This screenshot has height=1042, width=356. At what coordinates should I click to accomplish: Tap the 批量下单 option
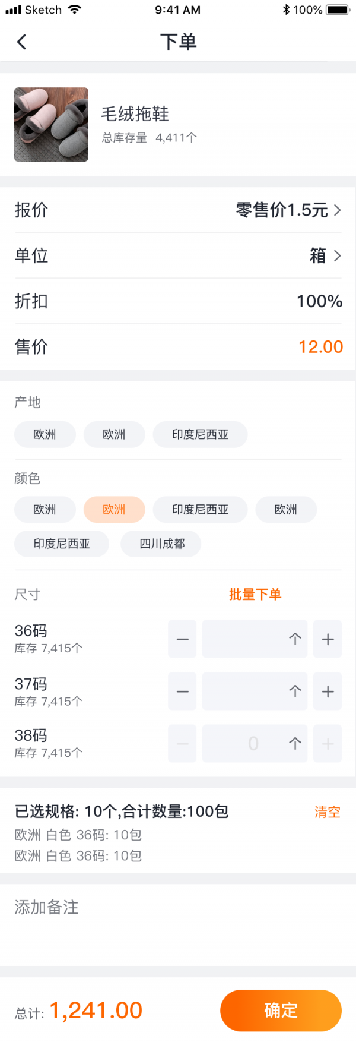(x=255, y=594)
